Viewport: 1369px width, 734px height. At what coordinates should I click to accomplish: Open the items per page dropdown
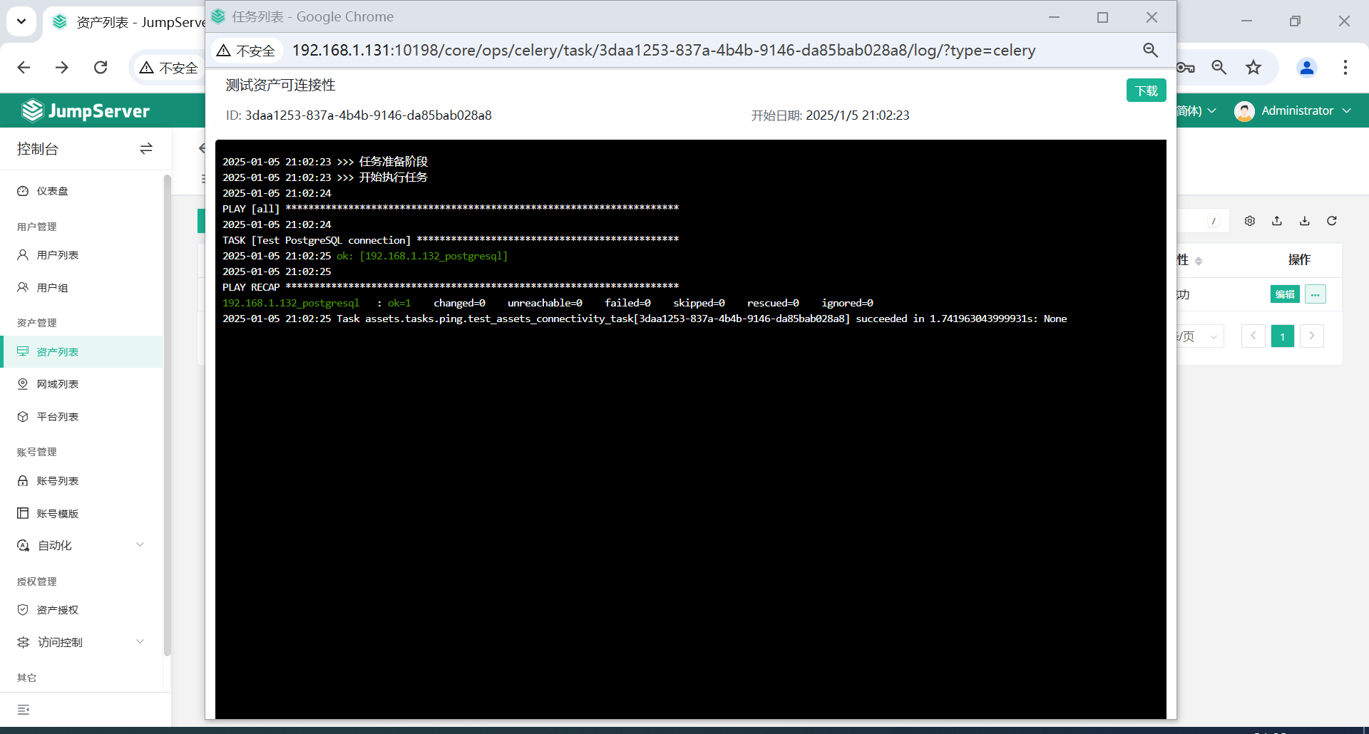pos(1200,336)
